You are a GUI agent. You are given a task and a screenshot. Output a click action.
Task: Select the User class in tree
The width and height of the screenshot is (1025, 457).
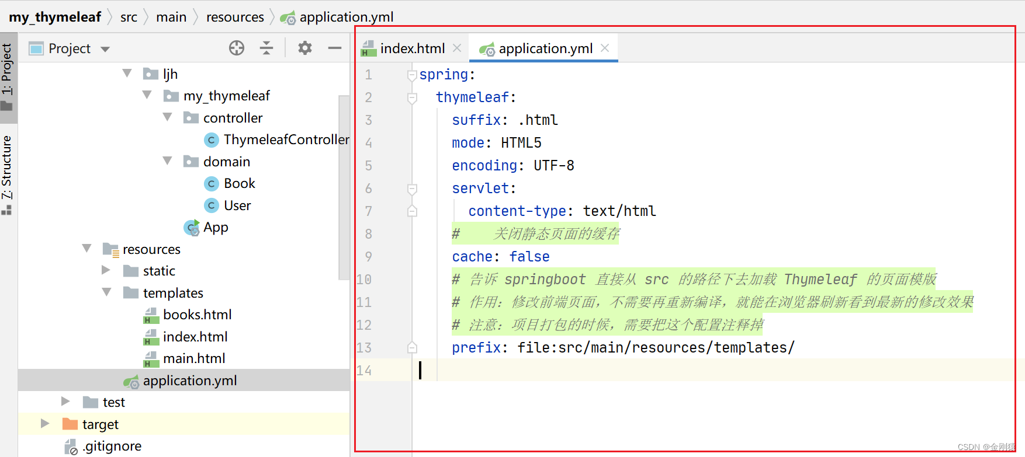point(237,205)
